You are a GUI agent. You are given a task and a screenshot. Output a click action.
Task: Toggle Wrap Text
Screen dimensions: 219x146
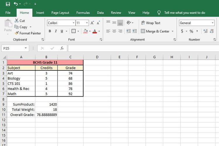coord(151,23)
